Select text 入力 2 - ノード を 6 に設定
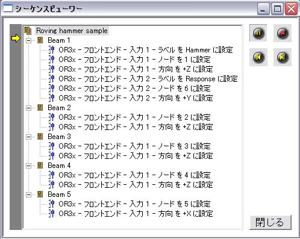Image resolution: width=300 pixels, height=239 pixels. click(170, 88)
